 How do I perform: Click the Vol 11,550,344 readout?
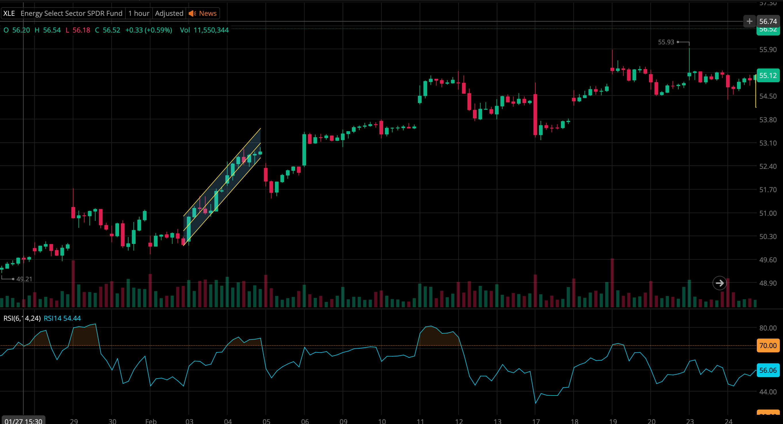point(204,30)
